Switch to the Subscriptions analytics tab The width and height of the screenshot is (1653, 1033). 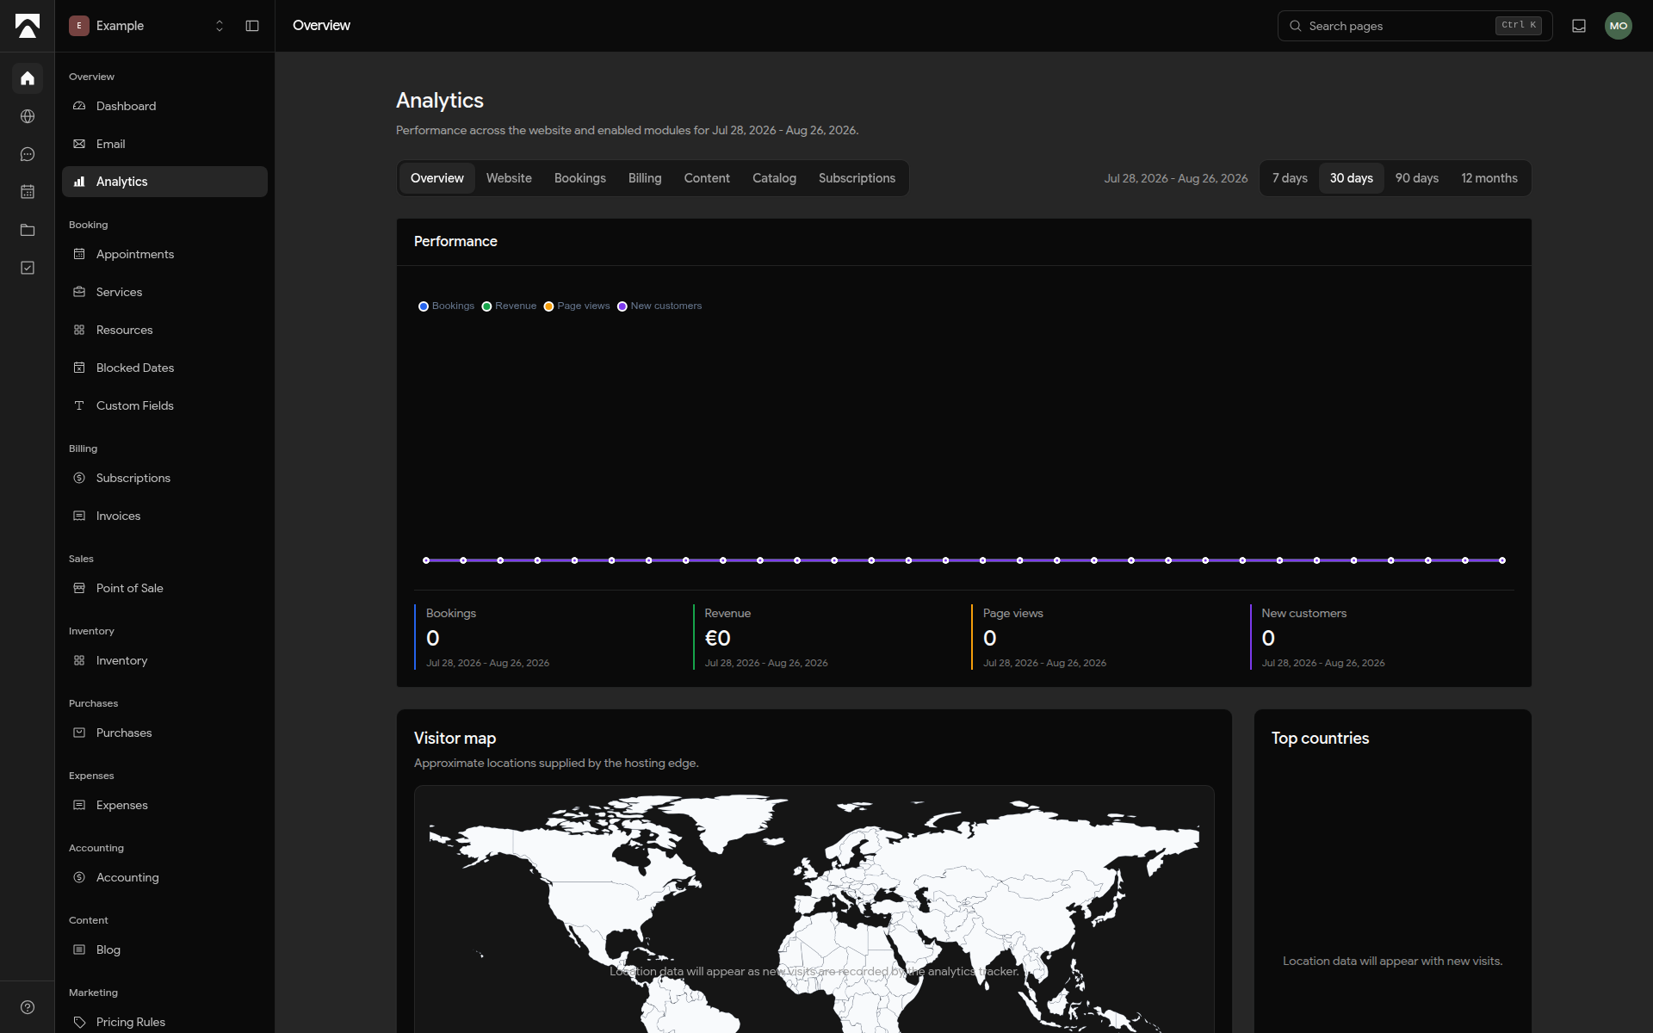tap(857, 178)
